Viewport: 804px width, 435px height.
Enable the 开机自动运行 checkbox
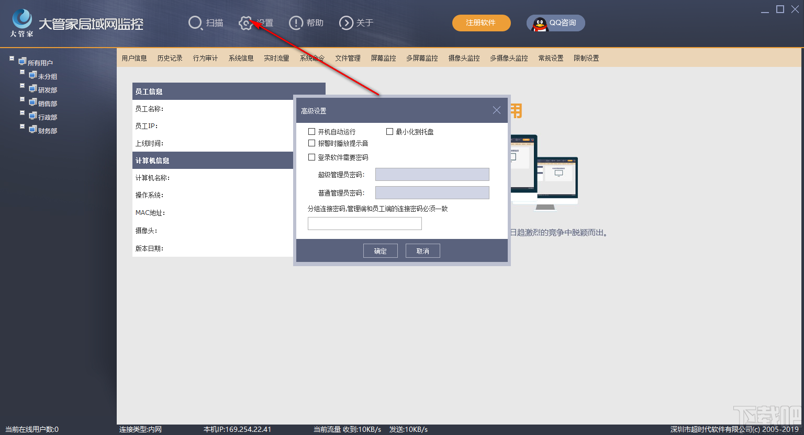point(312,132)
